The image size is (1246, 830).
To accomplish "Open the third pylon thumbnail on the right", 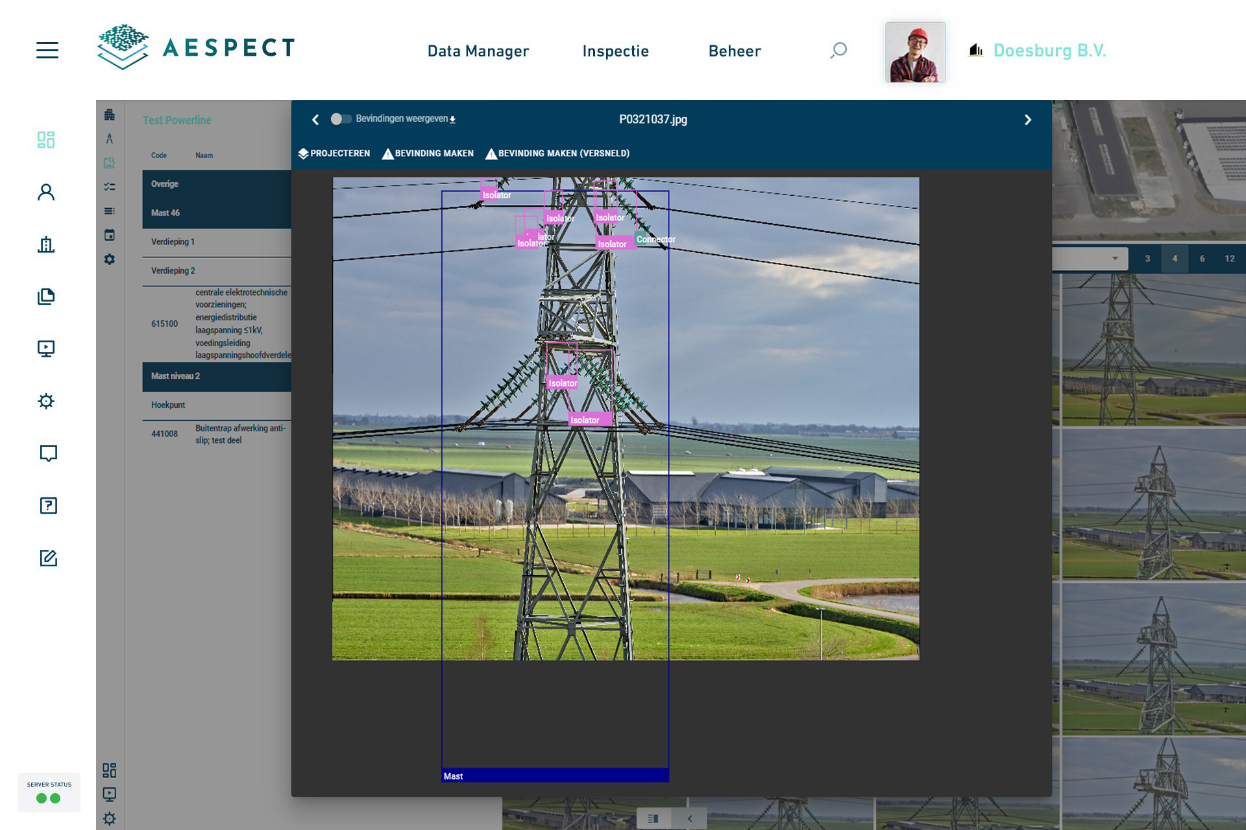I will pyautogui.click(x=1153, y=658).
